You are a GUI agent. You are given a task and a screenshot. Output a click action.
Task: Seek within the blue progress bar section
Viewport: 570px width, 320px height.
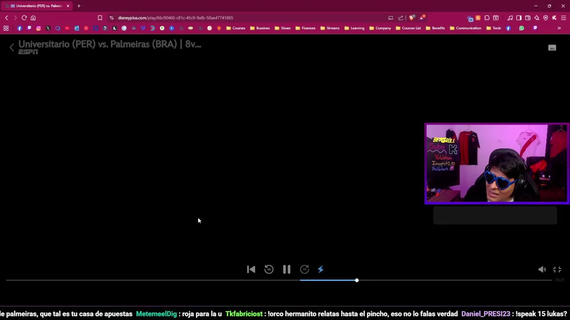[x=328, y=280]
